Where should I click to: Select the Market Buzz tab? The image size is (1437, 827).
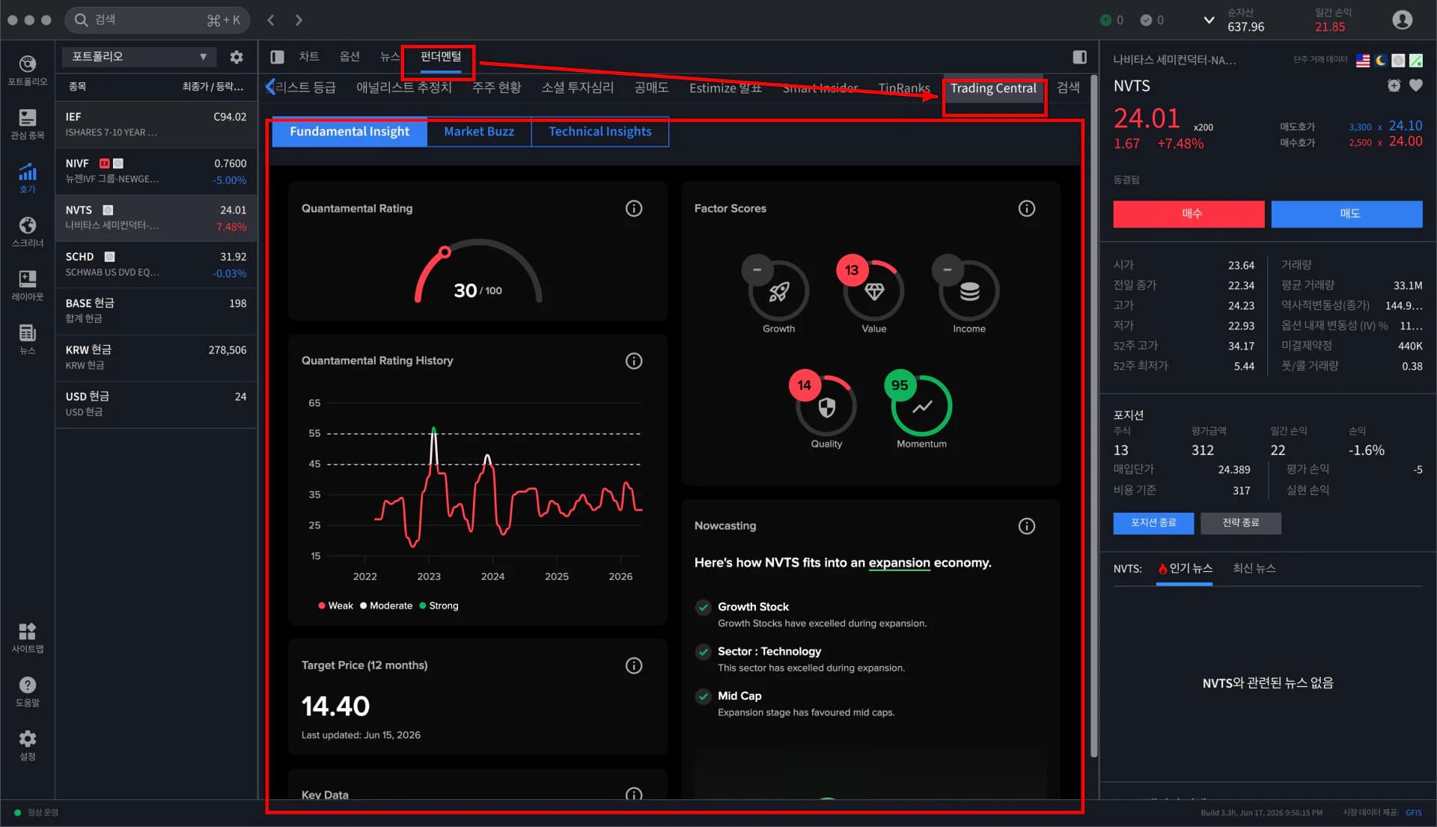pyautogui.click(x=479, y=132)
